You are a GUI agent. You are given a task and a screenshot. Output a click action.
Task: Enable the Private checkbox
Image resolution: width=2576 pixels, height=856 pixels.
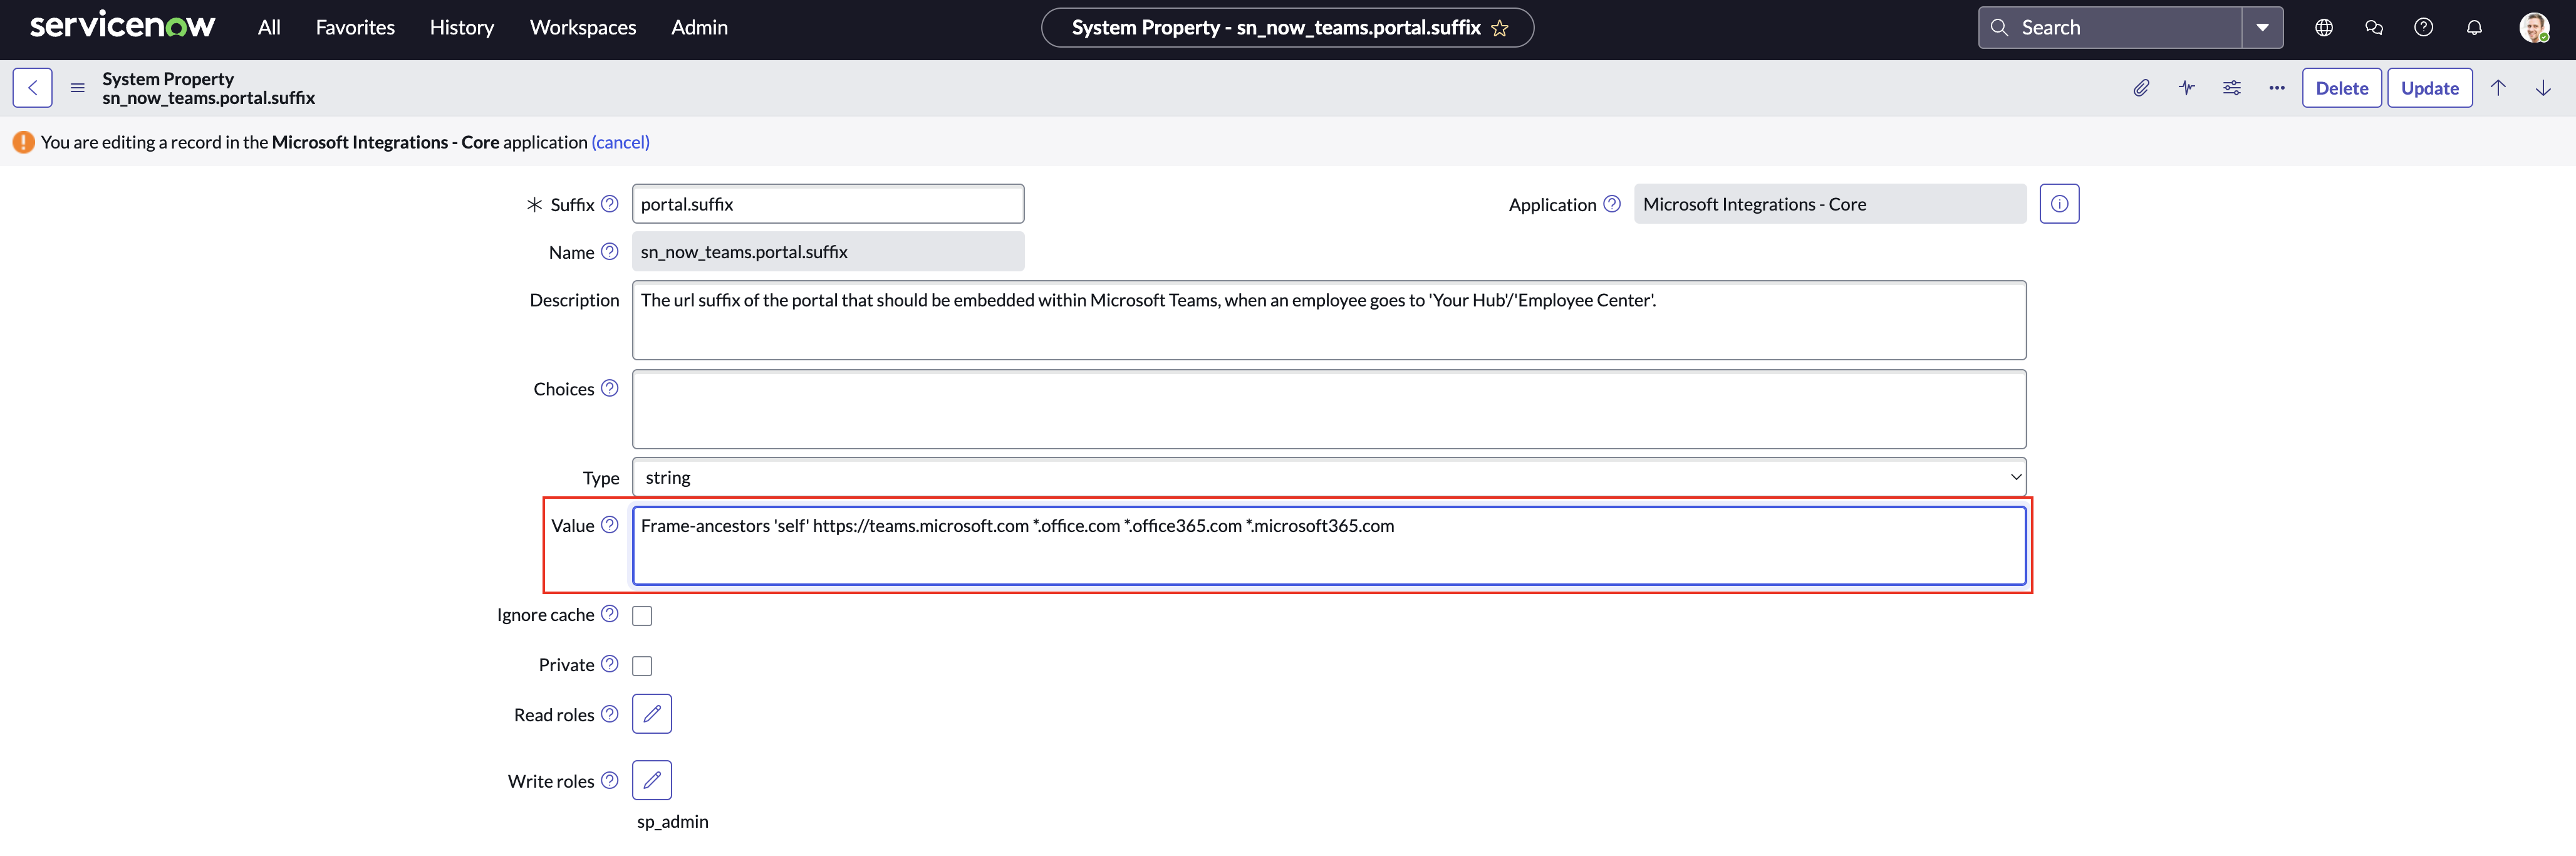tap(642, 666)
